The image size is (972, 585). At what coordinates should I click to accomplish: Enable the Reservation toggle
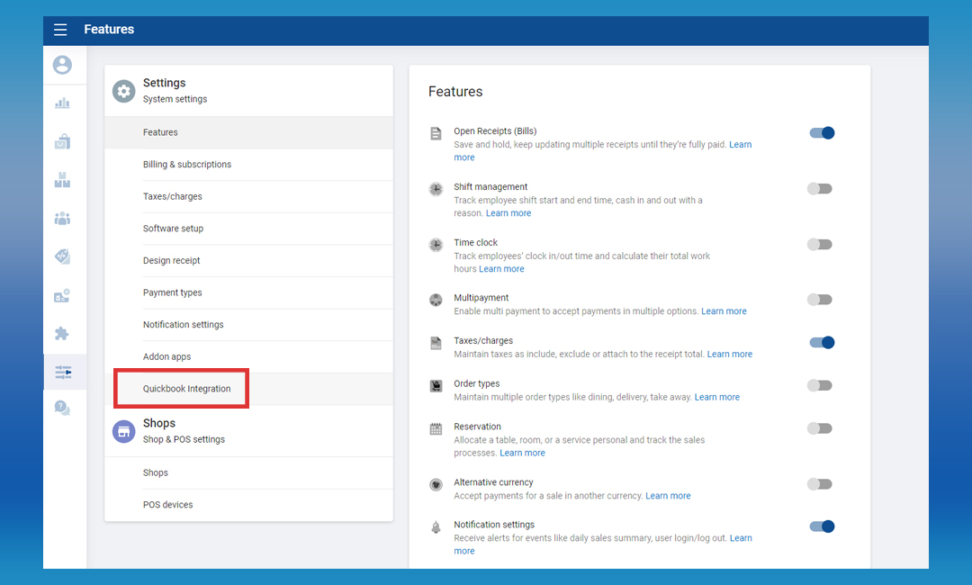click(819, 428)
